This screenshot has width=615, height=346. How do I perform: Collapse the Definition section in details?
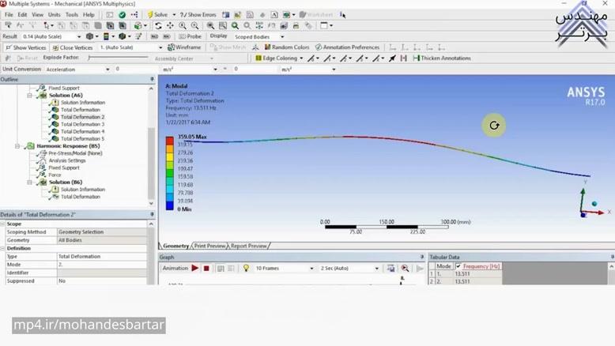click(2, 248)
